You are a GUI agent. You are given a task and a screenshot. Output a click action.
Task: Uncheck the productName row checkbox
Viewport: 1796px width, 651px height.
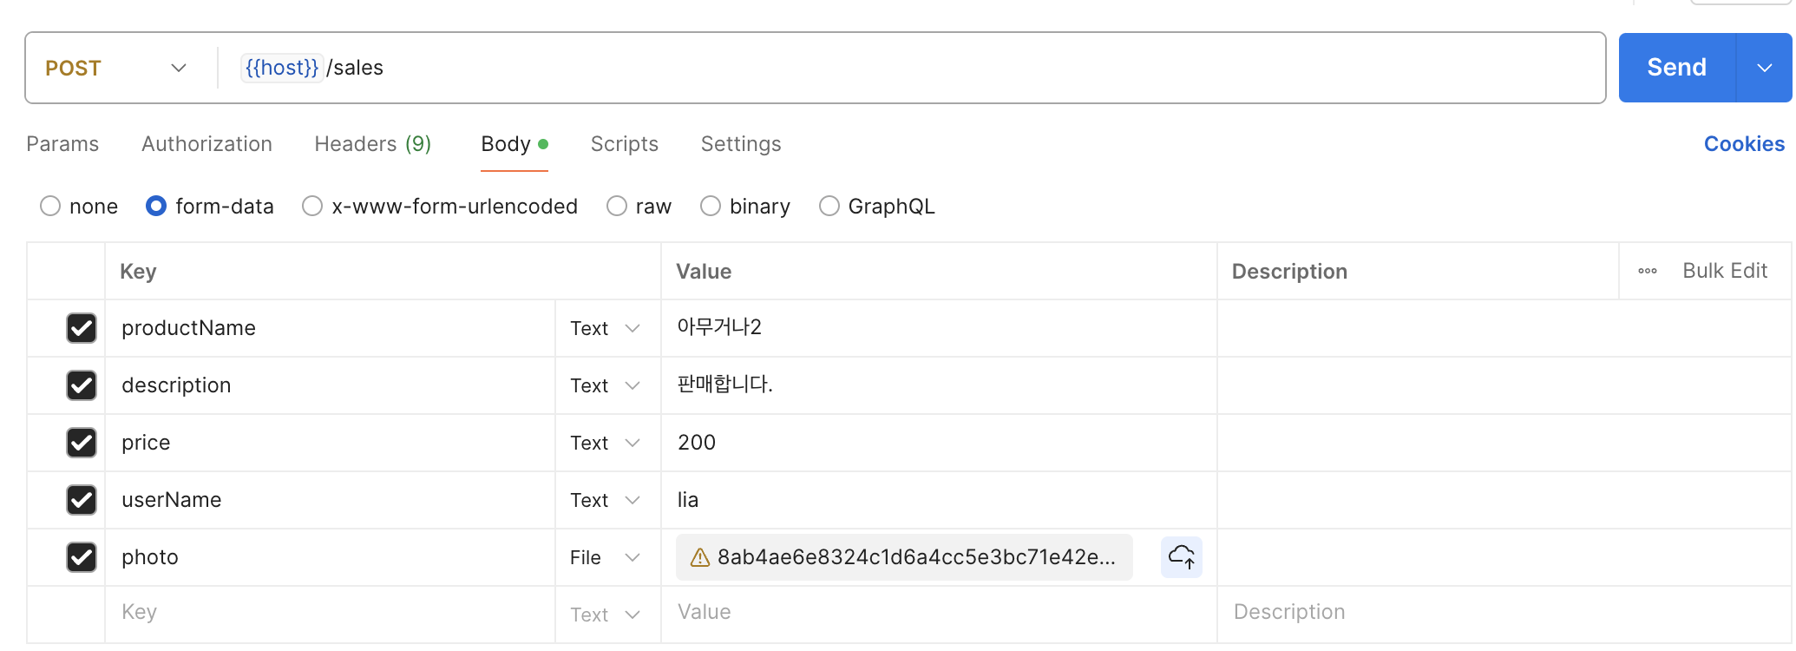pos(82,328)
